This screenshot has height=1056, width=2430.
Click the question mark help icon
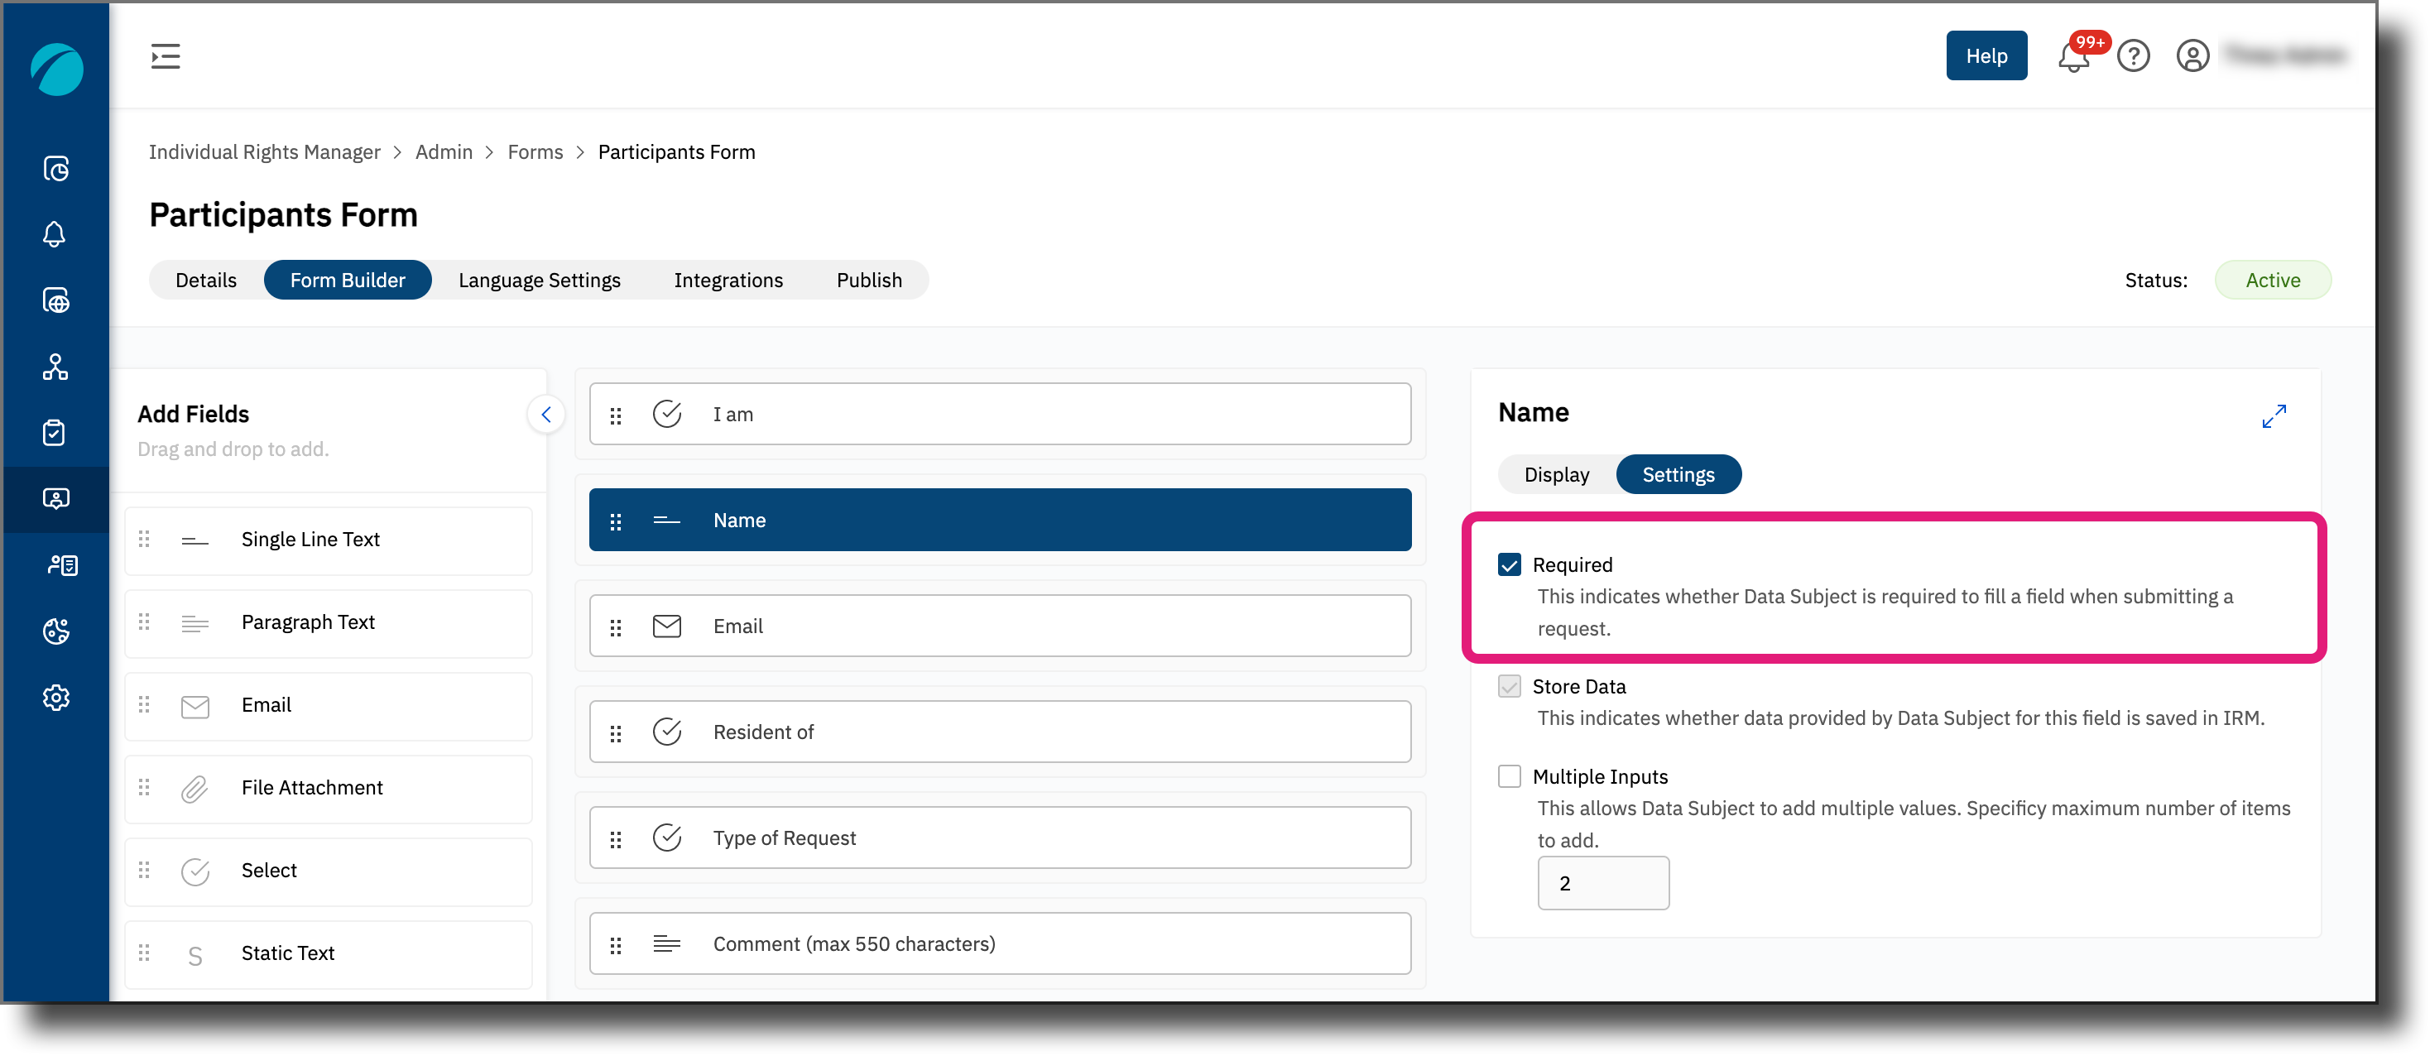click(2133, 56)
